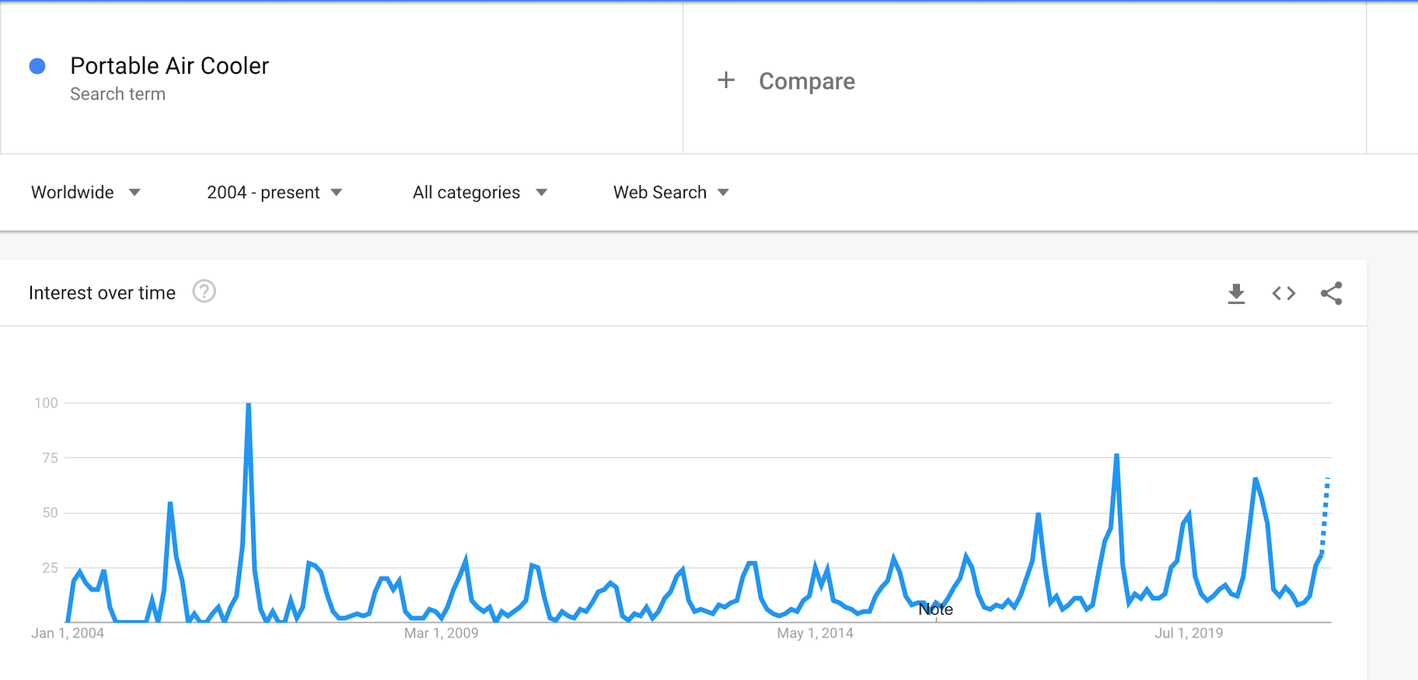Open the All categories dropdown

click(x=480, y=192)
